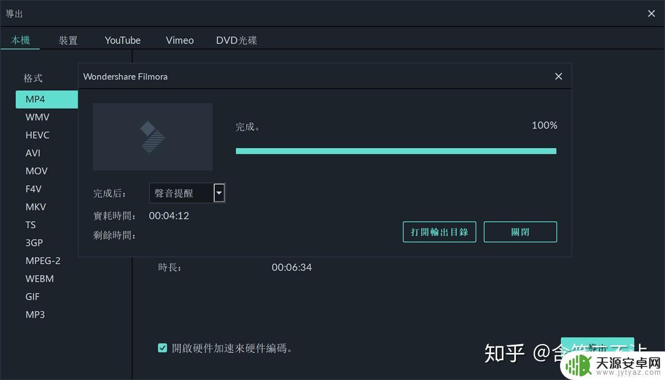Select MPEG-2 format

[43, 261]
